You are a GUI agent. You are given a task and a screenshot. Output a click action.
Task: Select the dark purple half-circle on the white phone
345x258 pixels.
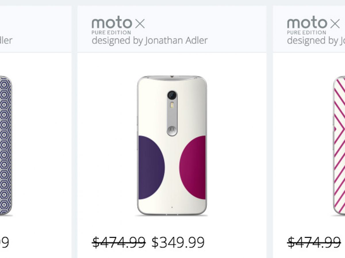(151, 167)
